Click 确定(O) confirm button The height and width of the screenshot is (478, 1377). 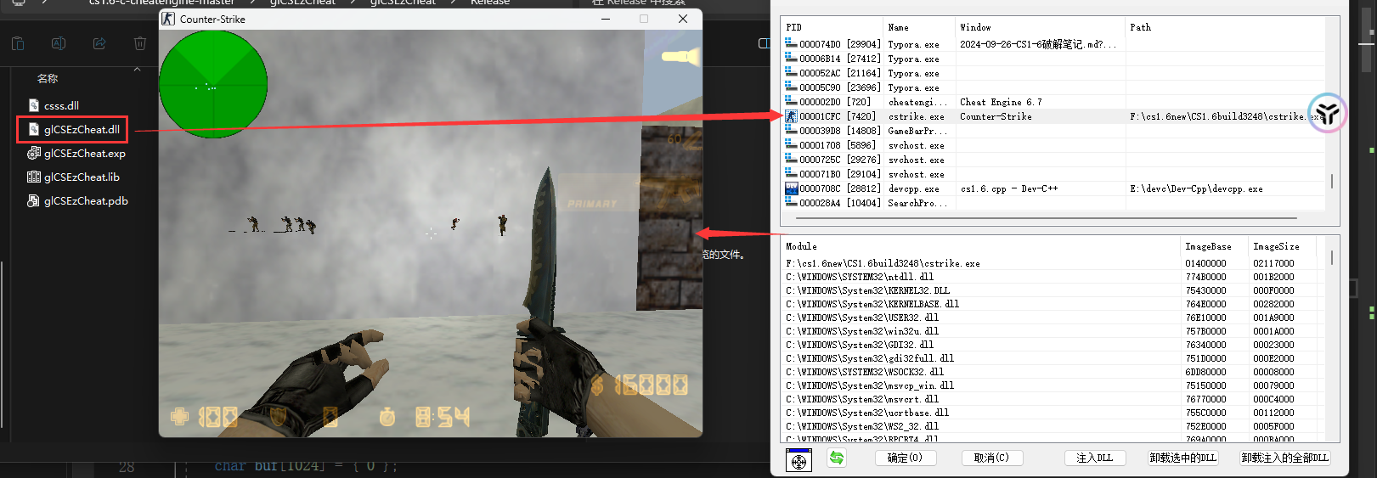906,458
